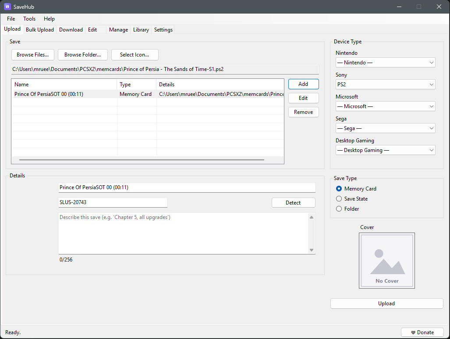
Task: Click the Name column header
Action: tap(64, 85)
